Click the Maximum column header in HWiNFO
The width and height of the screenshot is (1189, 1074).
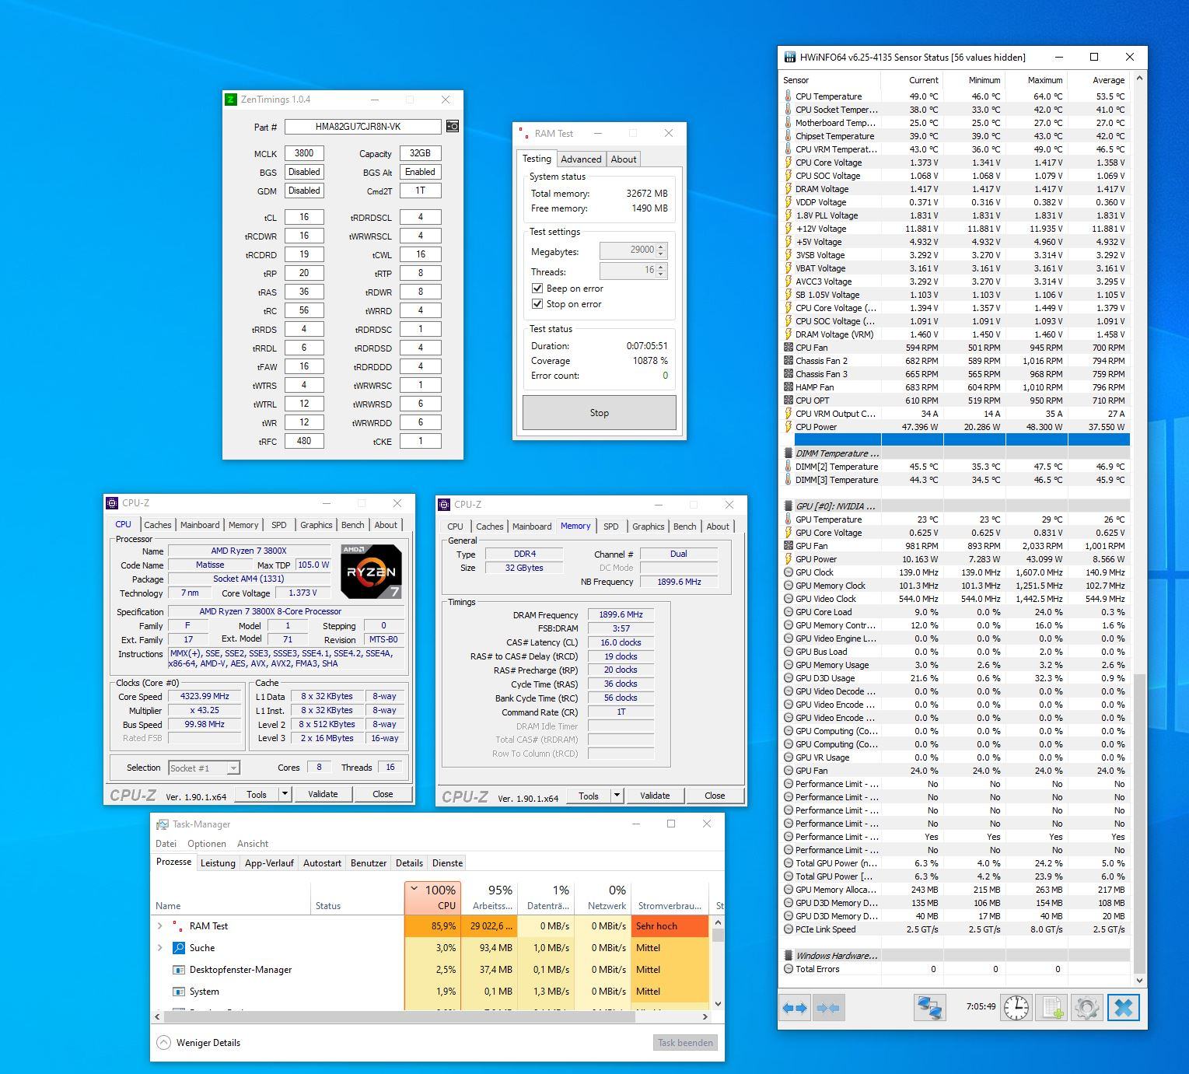click(x=1036, y=80)
